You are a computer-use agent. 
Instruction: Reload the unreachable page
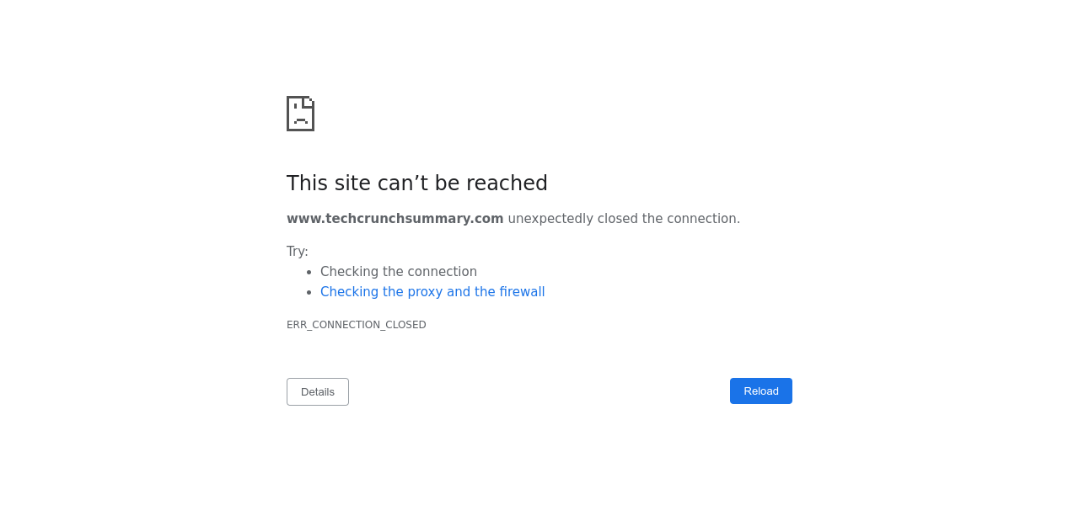760,391
